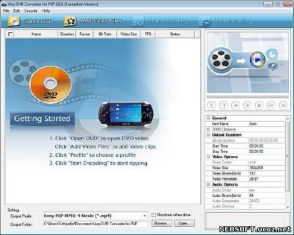Toggle the select-all checkbox in list header
294x235 pixels.
coord(11,34)
